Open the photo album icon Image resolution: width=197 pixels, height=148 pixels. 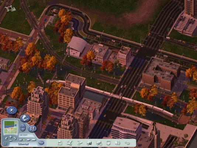(x=99, y=143)
